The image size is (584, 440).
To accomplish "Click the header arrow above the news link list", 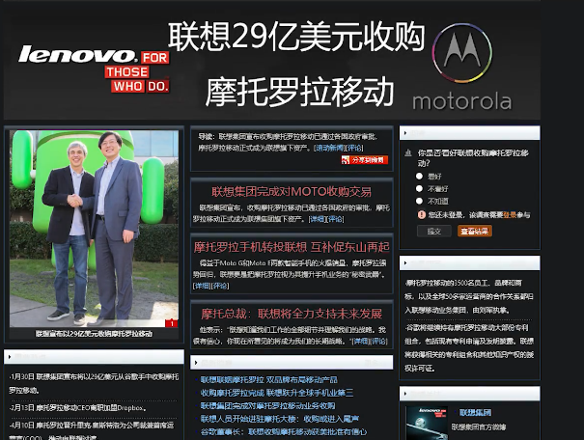I will click(196, 362).
